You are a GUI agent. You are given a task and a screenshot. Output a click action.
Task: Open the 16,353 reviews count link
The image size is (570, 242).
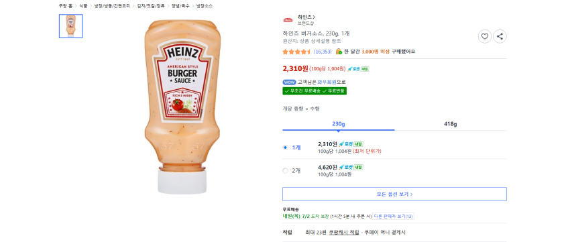323,52
